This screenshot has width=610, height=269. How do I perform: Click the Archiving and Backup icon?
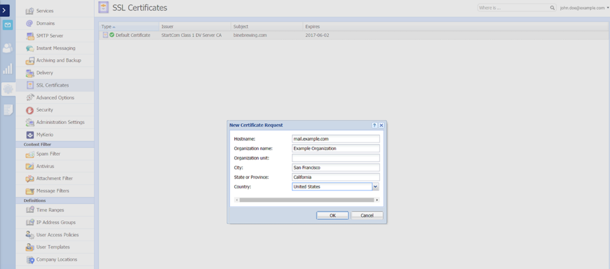point(29,60)
